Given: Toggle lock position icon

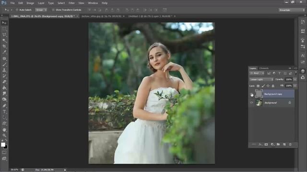Looking at the screenshot, I should coord(268,86).
